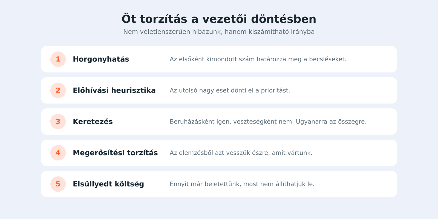Click the number 4 circle badge
This screenshot has width=438, height=219.
58,153
